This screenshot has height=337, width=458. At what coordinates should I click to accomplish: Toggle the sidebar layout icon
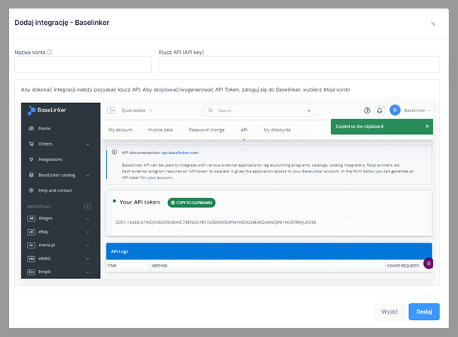click(x=111, y=111)
